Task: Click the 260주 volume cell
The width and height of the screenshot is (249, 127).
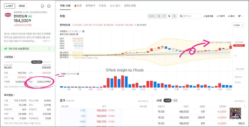Action: [202, 117]
